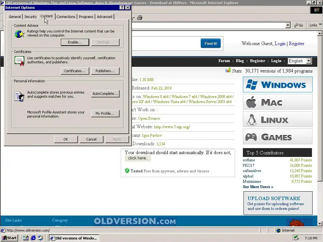Click the Show Desktop quick launch icon
Screen dimensions: 323x242
[x=26, y=238]
